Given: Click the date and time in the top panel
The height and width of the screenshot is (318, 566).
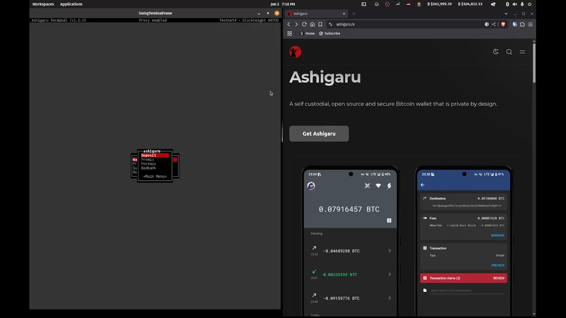Looking at the screenshot, I should (x=283, y=4).
